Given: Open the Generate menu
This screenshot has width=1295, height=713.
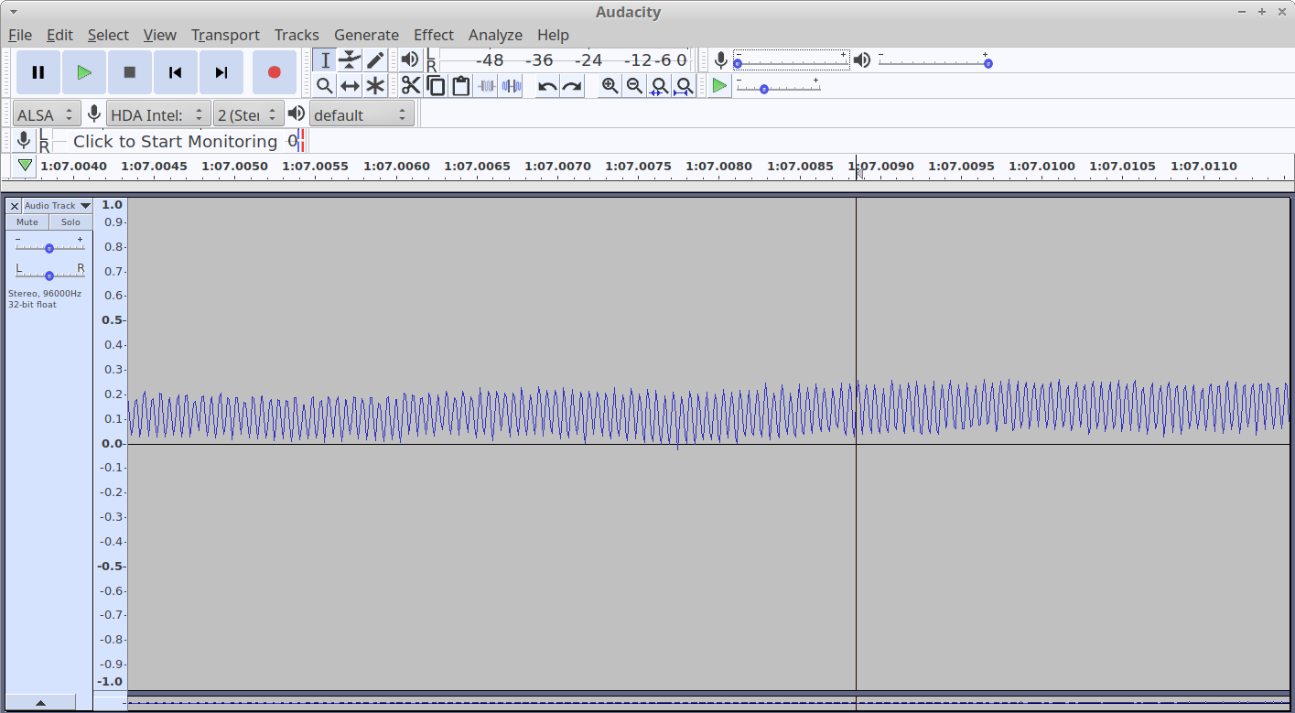Looking at the screenshot, I should (366, 35).
